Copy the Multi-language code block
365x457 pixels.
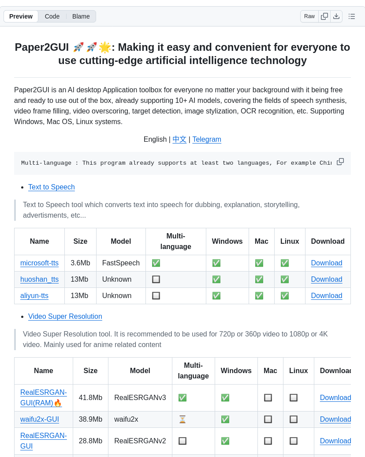(x=340, y=162)
